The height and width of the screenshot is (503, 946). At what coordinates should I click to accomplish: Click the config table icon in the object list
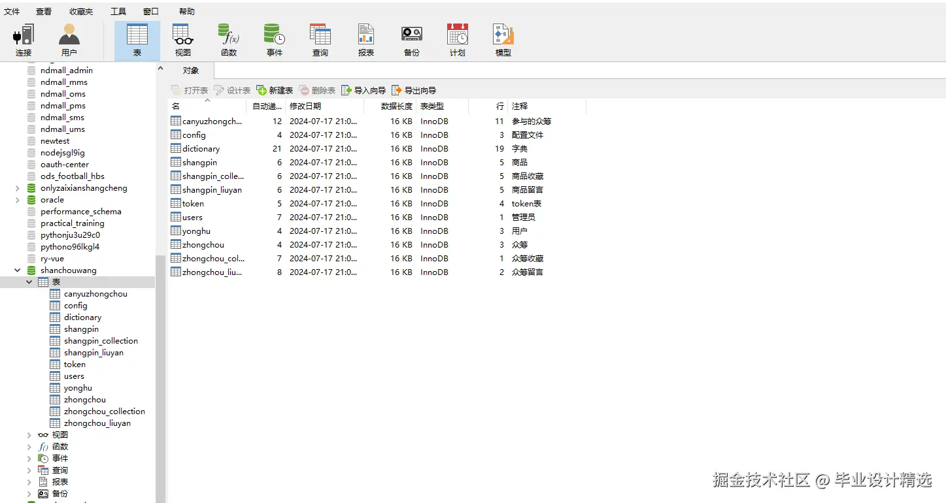click(176, 135)
